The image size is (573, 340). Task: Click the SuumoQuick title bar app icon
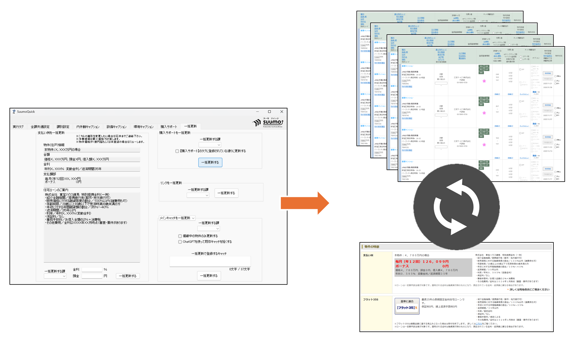(14, 111)
